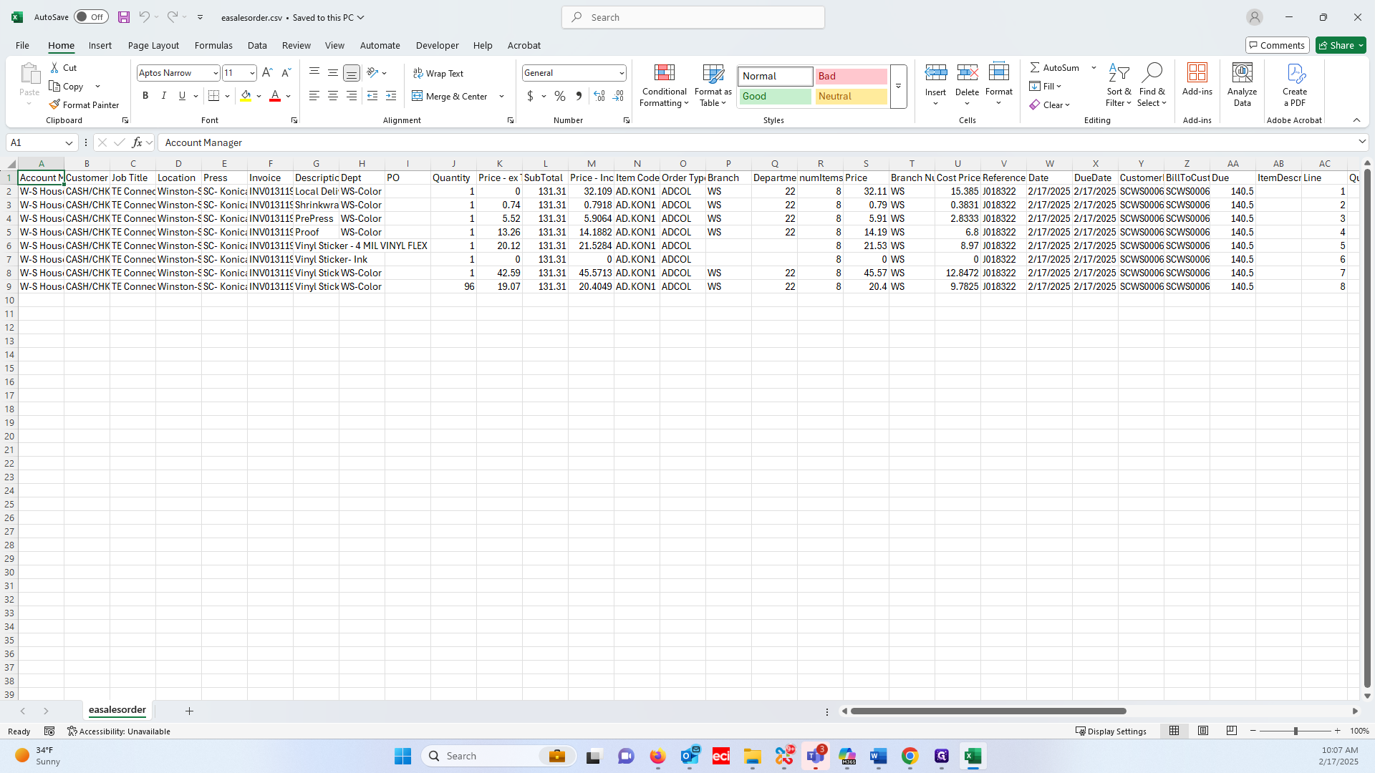
Task: Click the Center alignment icon
Action: (x=333, y=96)
